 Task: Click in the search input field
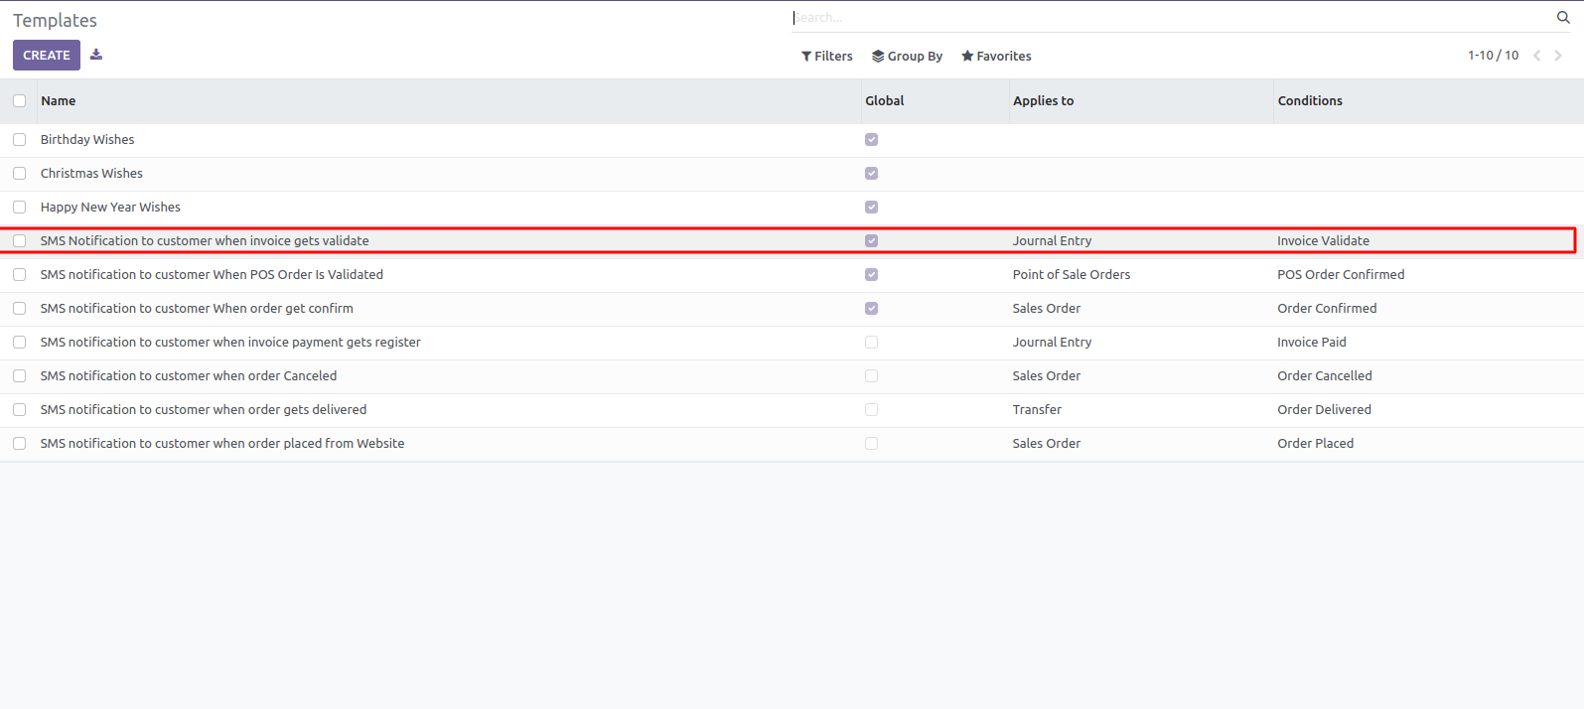(x=1172, y=18)
